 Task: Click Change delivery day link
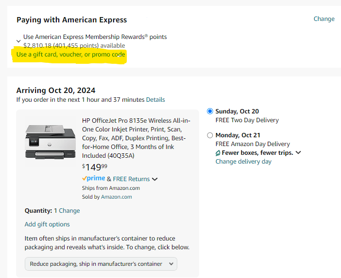(x=243, y=162)
